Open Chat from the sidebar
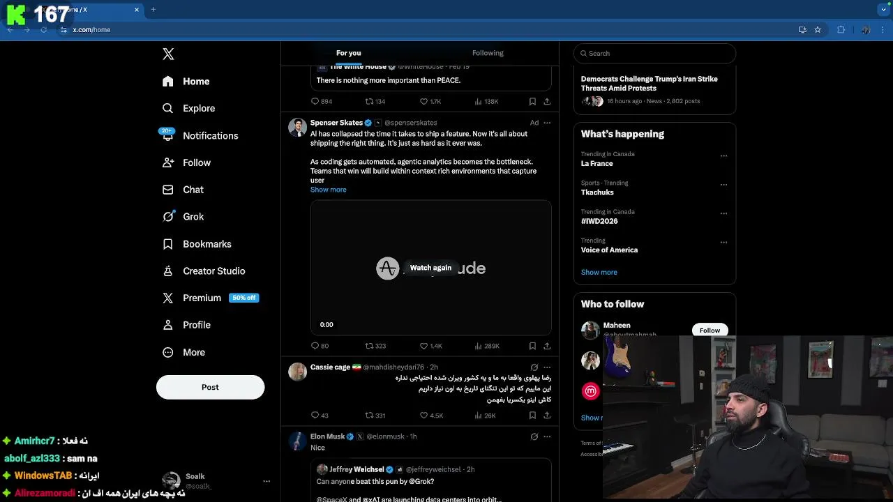 point(183,190)
